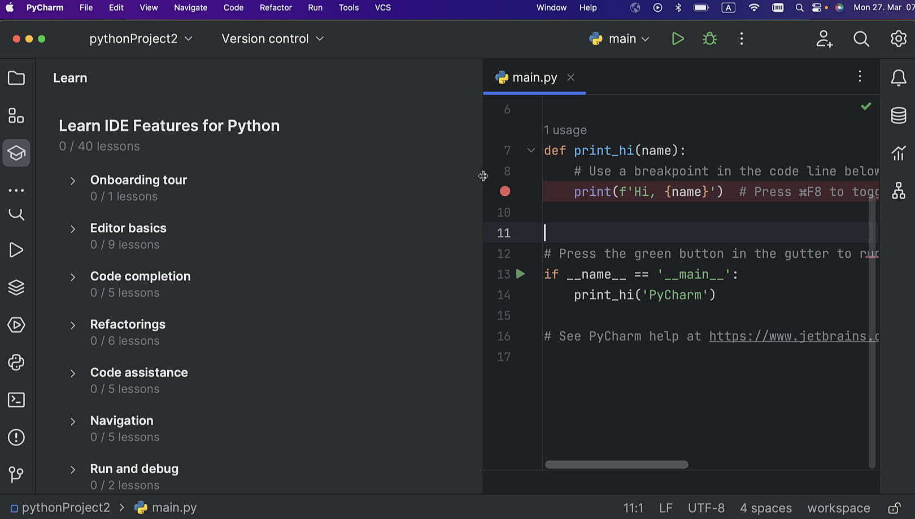Open the Problems tool window icon
The width and height of the screenshot is (915, 519).
tap(16, 437)
